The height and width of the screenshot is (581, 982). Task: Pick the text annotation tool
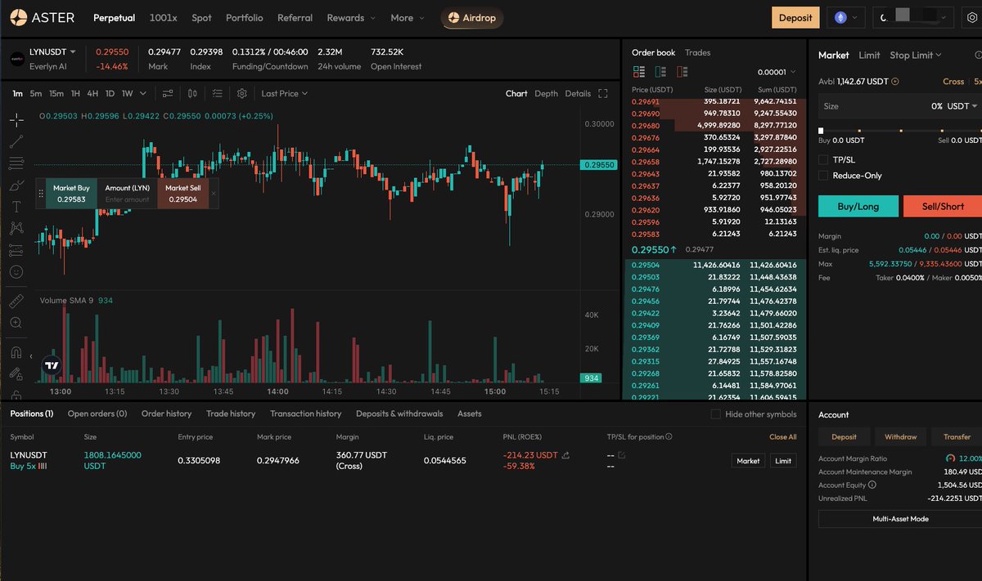pyautogui.click(x=16, y=207)
